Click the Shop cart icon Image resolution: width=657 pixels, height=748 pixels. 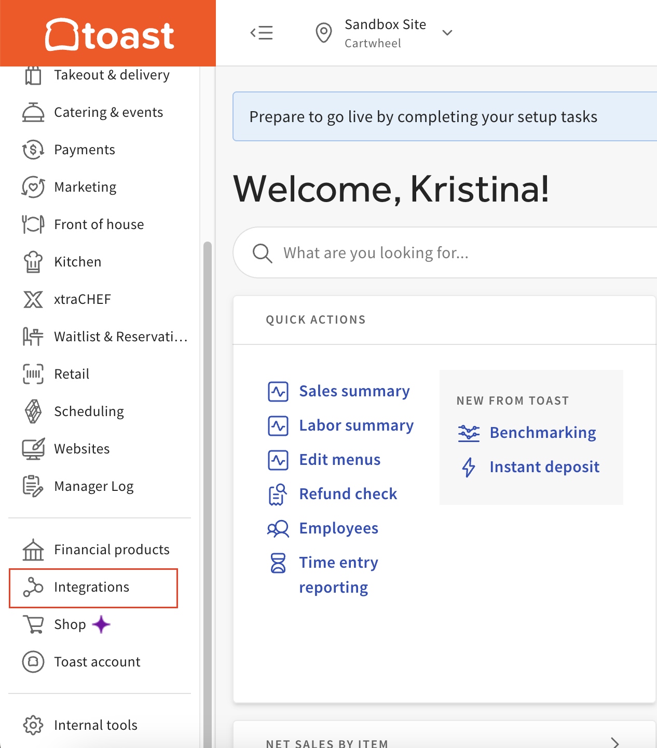(33, 624)
